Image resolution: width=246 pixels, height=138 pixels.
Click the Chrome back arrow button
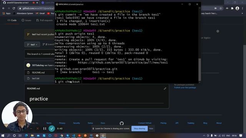click(3, 8)
